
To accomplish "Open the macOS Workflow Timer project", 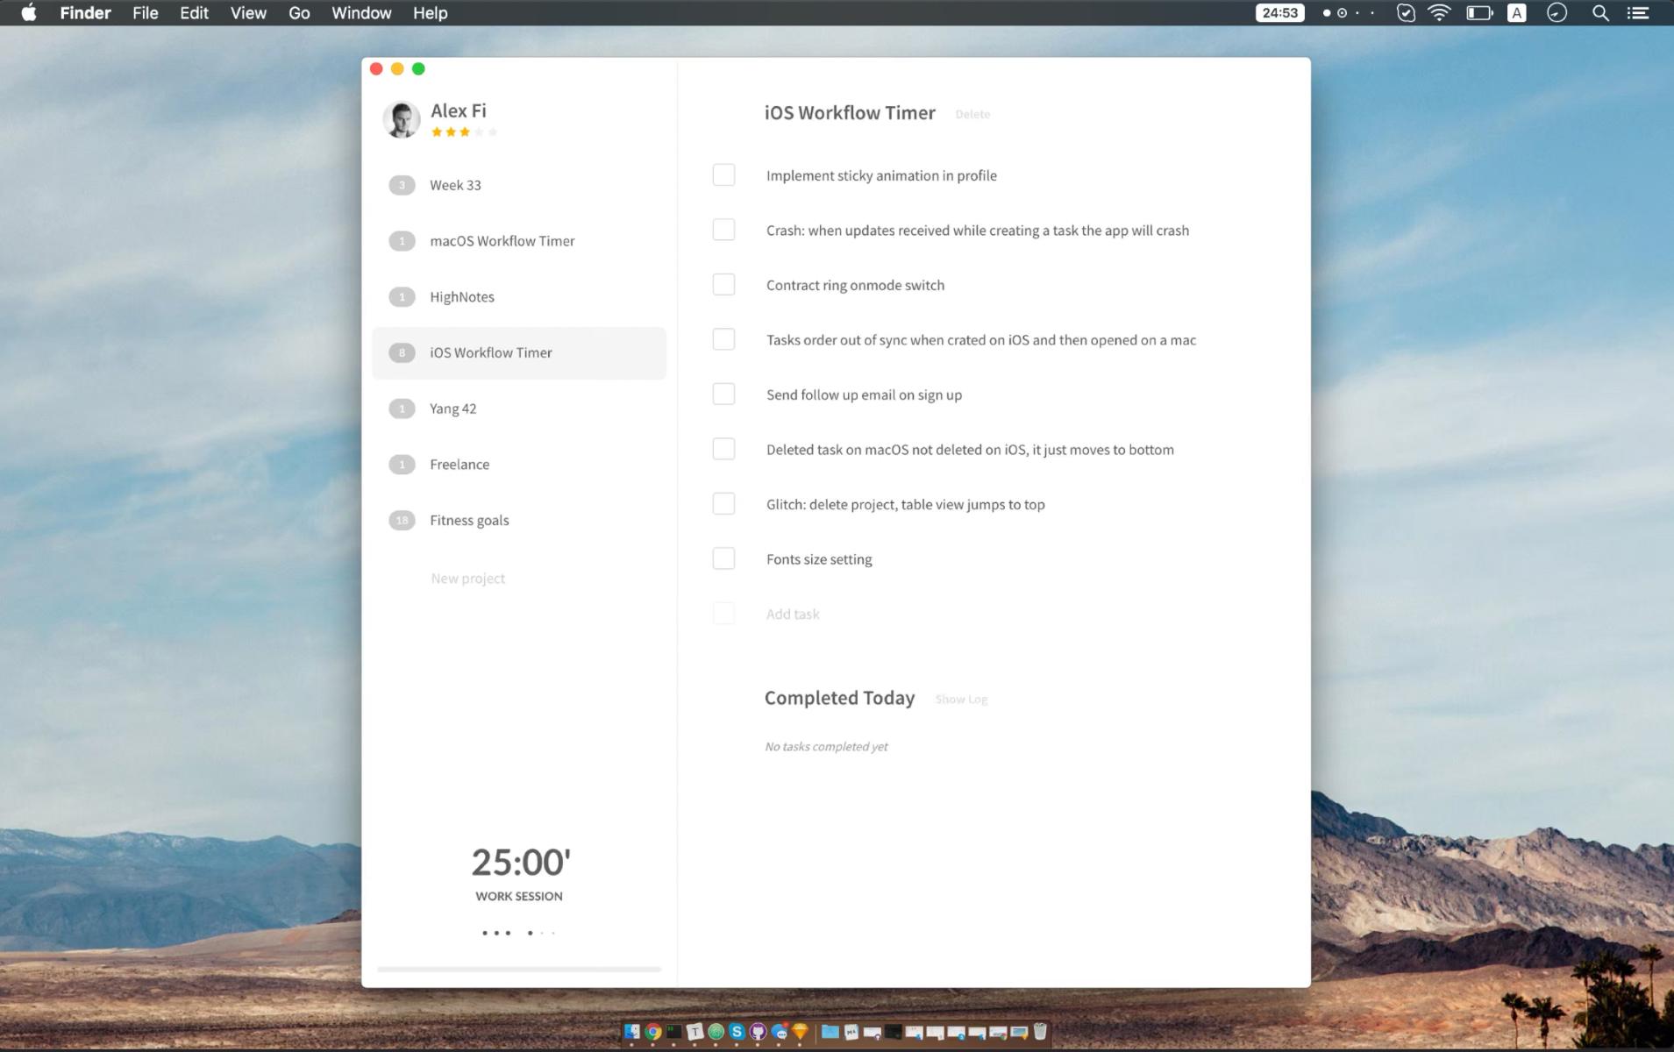I will [502, 241].
